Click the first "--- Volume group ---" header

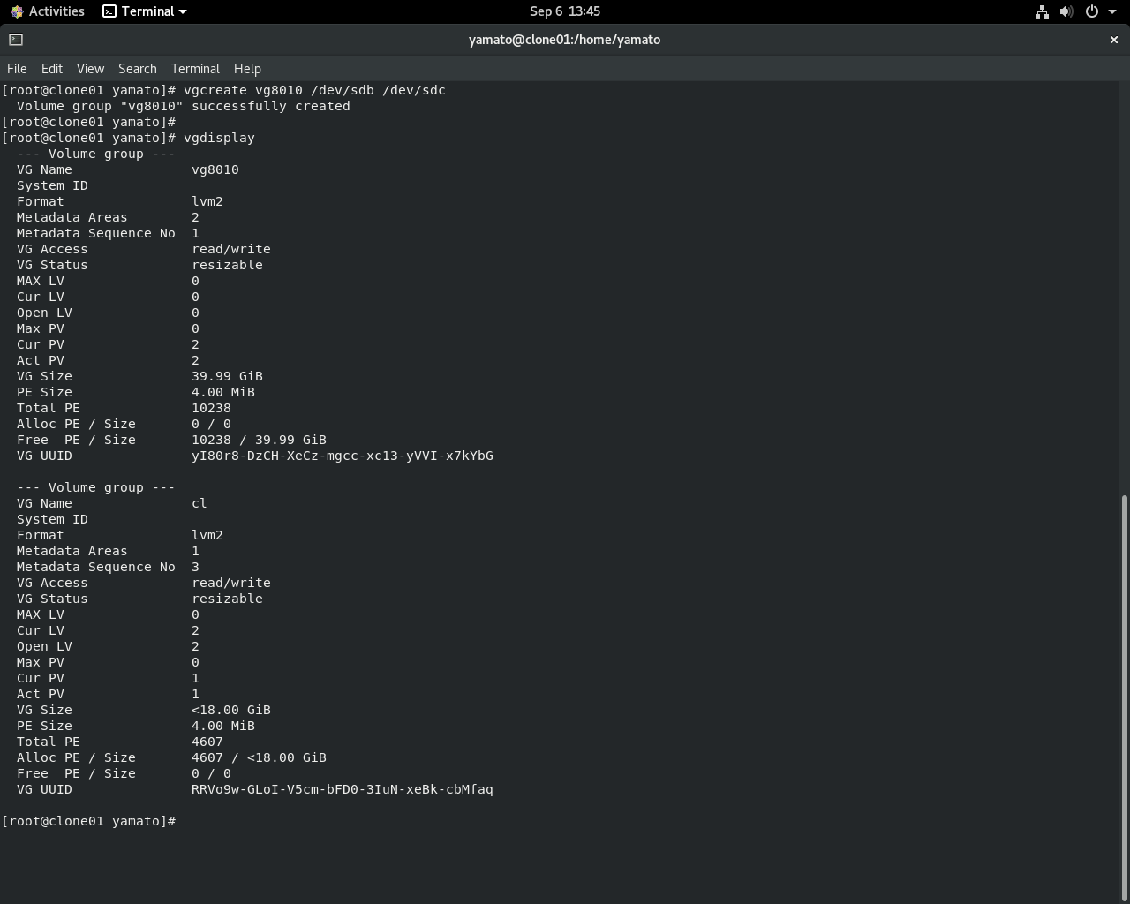[x=95, y=154]
